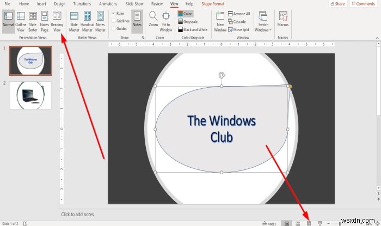Open Notes Master view
This screenshot has width=381, height=226.
coord(100,22)
